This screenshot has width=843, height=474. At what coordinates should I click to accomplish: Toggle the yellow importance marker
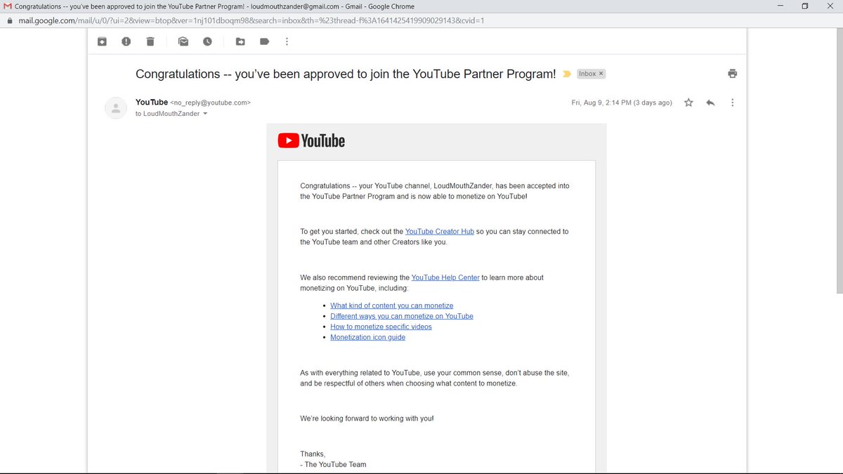567,74
